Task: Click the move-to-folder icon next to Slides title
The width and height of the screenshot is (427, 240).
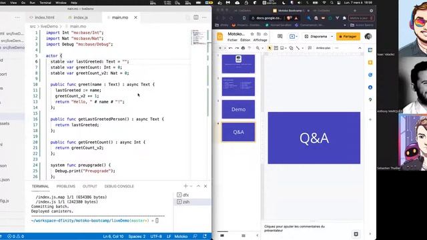Action: coord(259,34)
